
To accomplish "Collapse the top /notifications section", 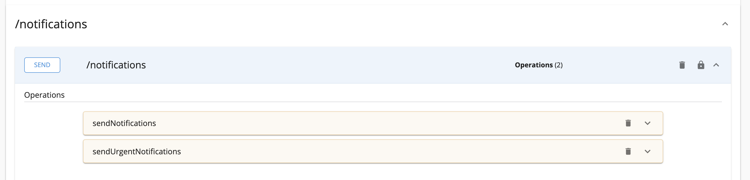I will [x=725, y=24].
